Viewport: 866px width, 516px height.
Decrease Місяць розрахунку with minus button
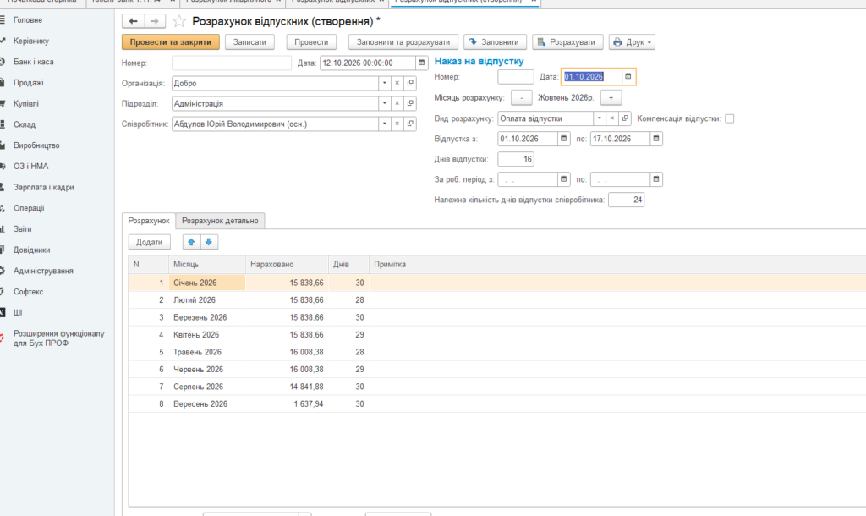521,98
